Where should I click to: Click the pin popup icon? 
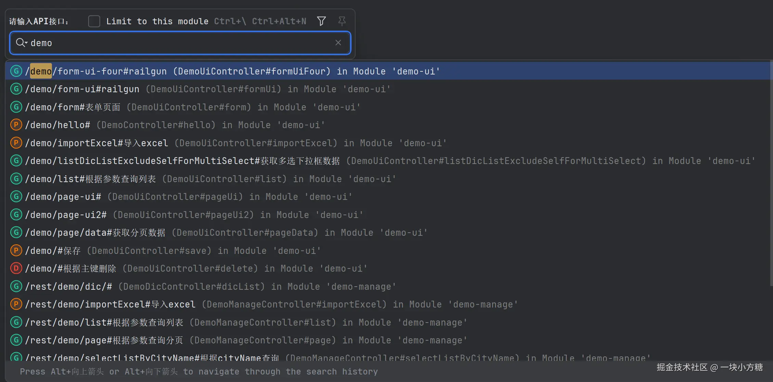(342, 21)
